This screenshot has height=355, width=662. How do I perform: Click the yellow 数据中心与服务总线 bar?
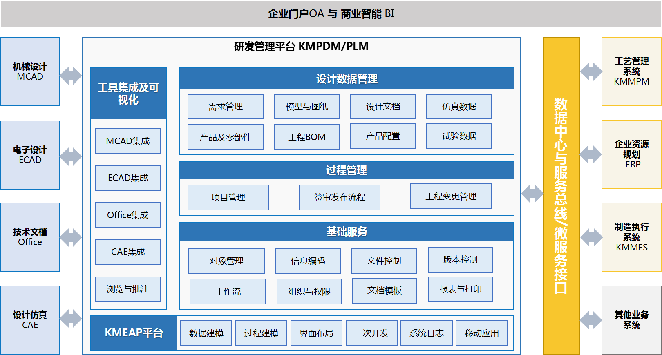click(561, 196)
